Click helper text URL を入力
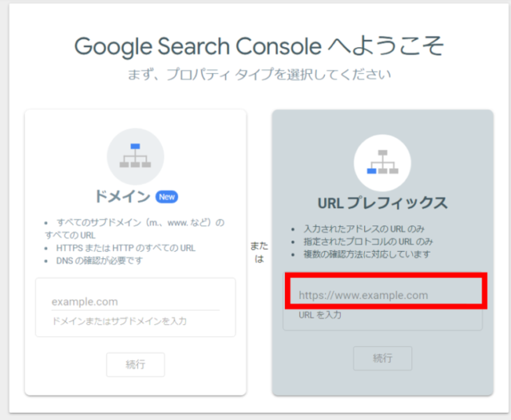The width and height of the screenshot is (511, 420). (320, 315)
